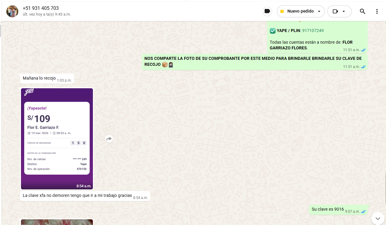Click the "La clave xfa no demoren" message
This screenshot has width=386, height=225.
(x=77, y=196)
